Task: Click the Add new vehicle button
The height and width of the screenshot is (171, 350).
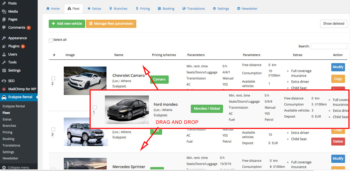Action: pyautogui.click(x=67, y=24)
